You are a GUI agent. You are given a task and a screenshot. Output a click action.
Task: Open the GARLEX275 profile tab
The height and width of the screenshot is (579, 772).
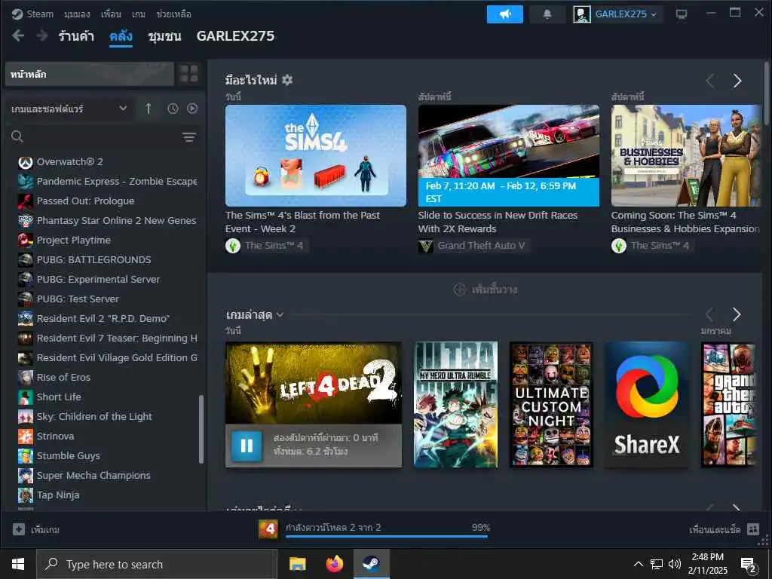click(x=235, y=36)
